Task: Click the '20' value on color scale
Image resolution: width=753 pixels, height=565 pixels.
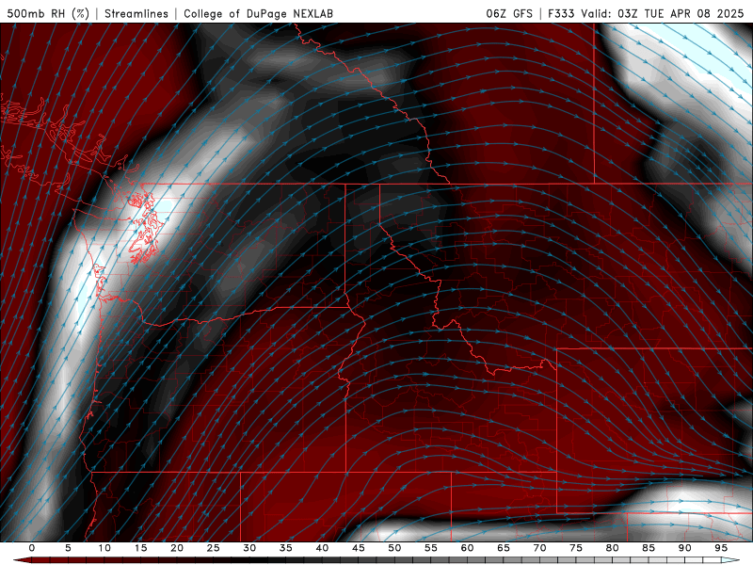Action: 177,548
